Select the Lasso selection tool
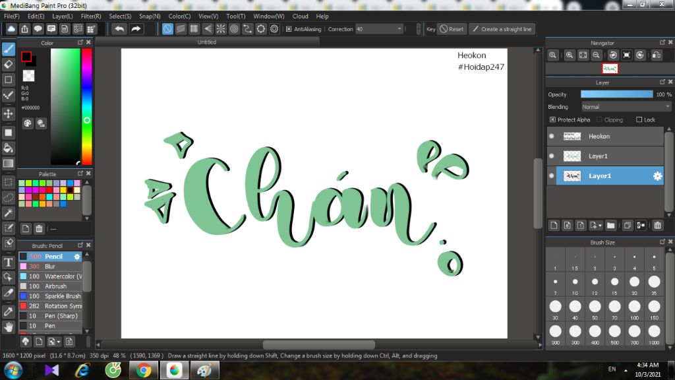The height and width of the screenshot is (380, 675). point(8,197)
